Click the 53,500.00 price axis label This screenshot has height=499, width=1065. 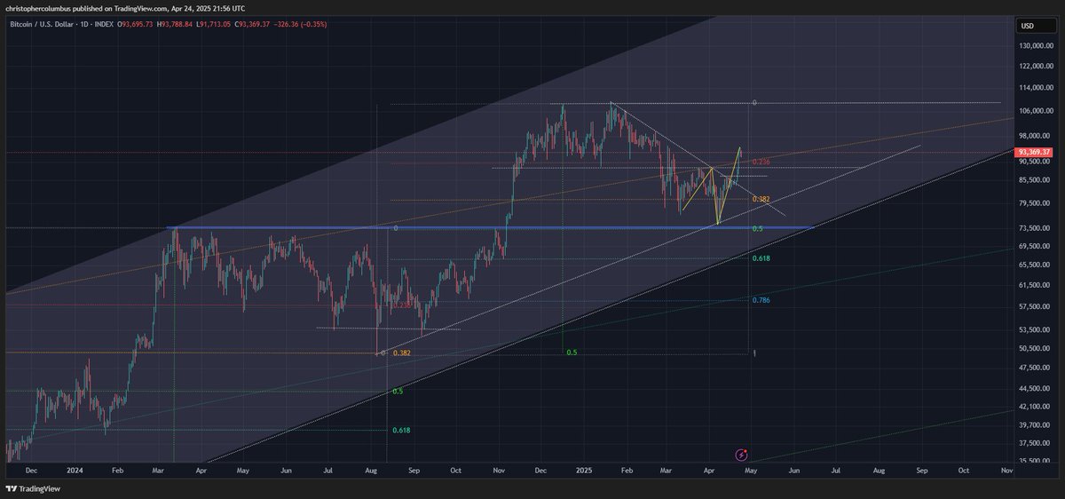coord(1037,329)
